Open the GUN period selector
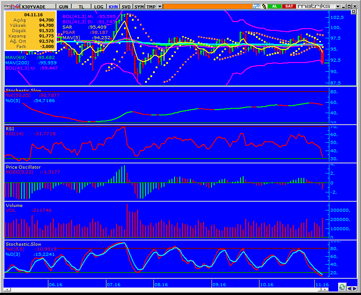The image size is (361, 295). coord(63,7)
